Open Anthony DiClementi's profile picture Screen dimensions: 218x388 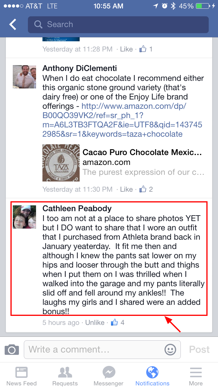pos(24,76)
